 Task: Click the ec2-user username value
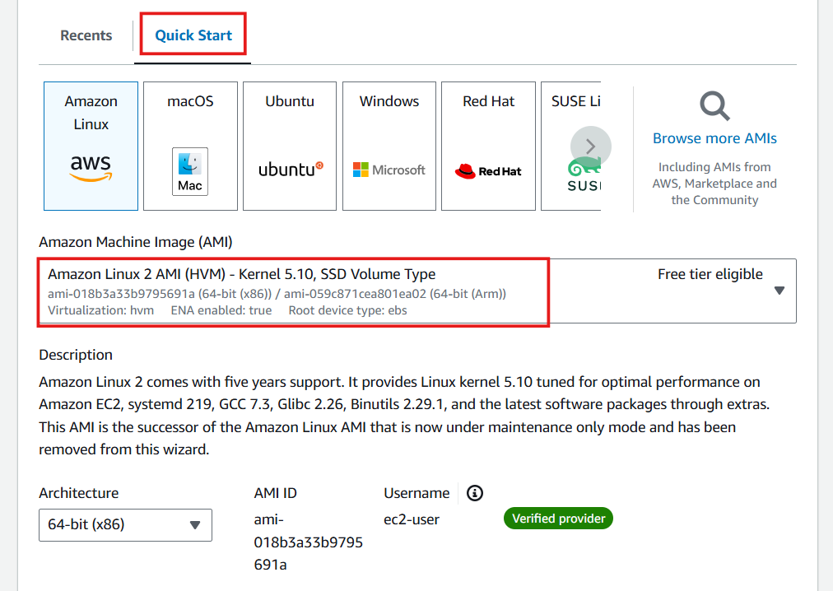coord(412,519)
